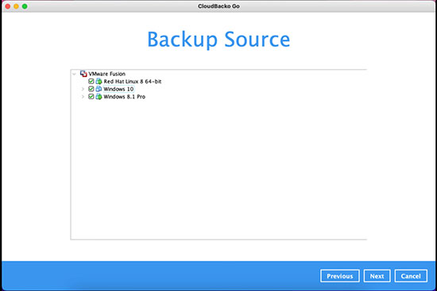Screen dimensions: 437x291
Task: Select the VMware Fusion label
Action: coord(106,74)
